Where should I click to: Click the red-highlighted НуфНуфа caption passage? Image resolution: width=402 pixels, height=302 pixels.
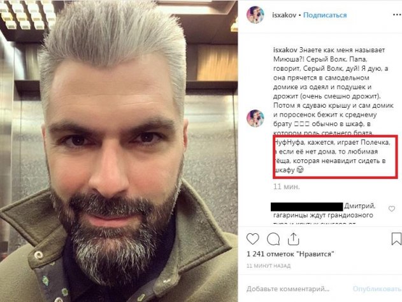pos(335,156)
